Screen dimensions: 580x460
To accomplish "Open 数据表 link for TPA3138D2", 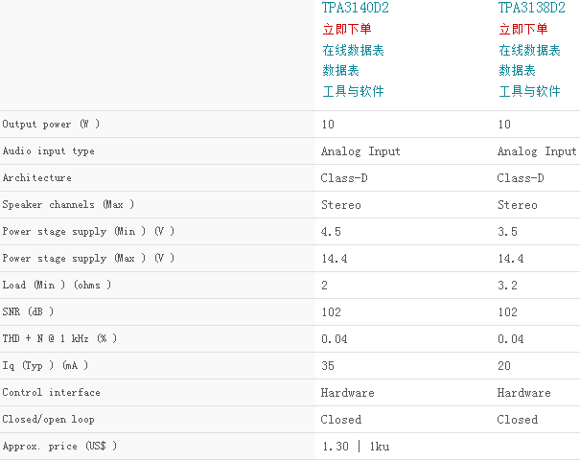I will [x=517, y=70].
